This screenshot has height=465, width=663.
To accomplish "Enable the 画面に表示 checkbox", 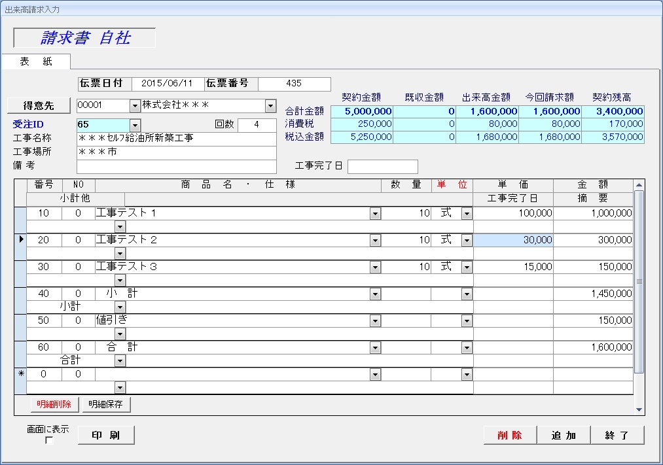I will click(49, 441).
